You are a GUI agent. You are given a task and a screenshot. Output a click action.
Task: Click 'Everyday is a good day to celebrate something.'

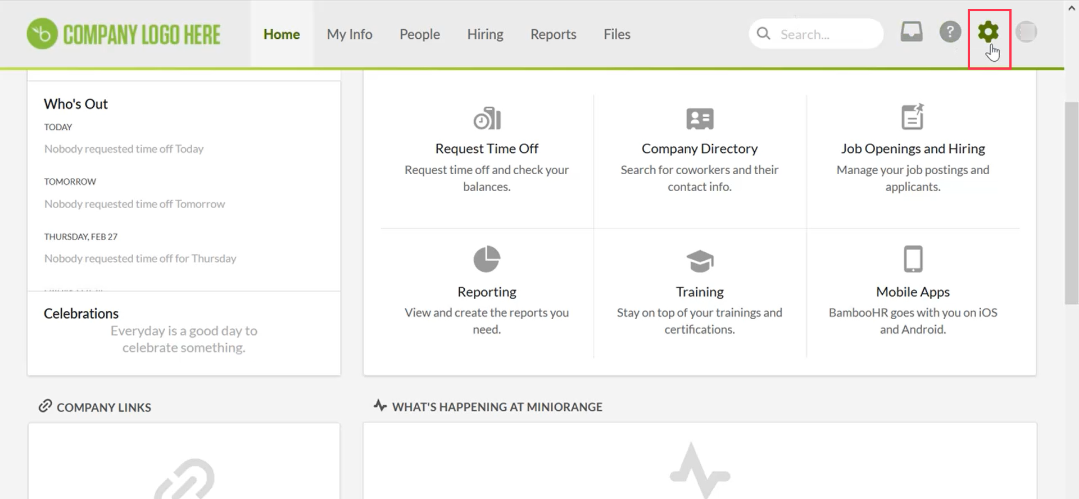coord(184,339)
